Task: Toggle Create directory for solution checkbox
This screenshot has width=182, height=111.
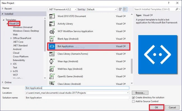Action: pos(133,98)
